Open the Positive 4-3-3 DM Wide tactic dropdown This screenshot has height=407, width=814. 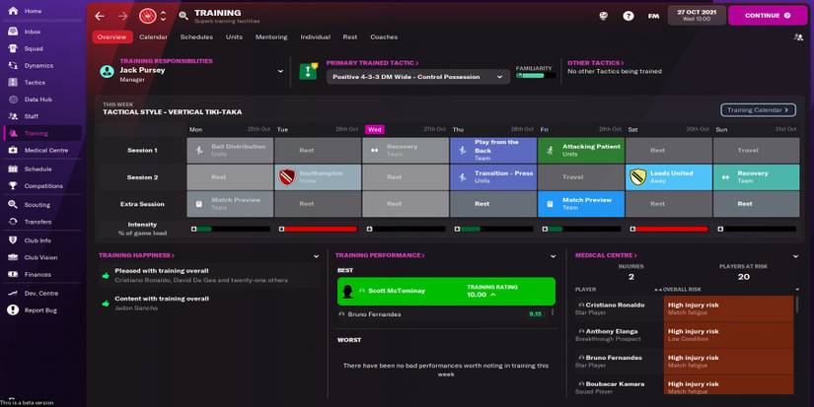[x=500, y=77]
